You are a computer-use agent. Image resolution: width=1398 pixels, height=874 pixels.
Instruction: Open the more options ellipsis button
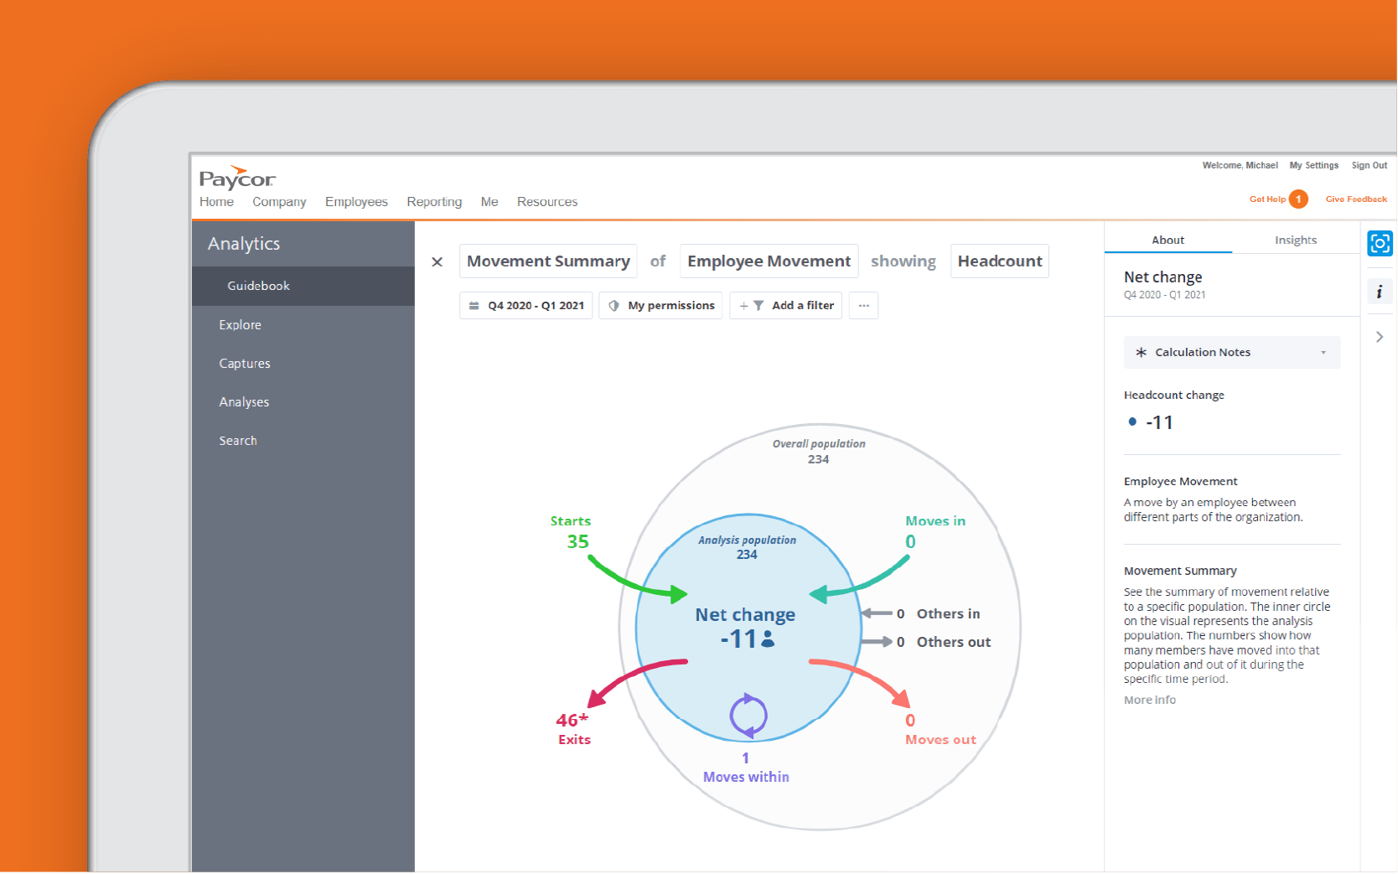click(x=864, y=306)
